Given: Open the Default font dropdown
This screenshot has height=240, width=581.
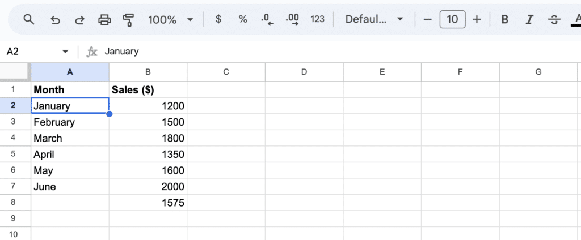Looking at the screenshot, I should point(374,20).
